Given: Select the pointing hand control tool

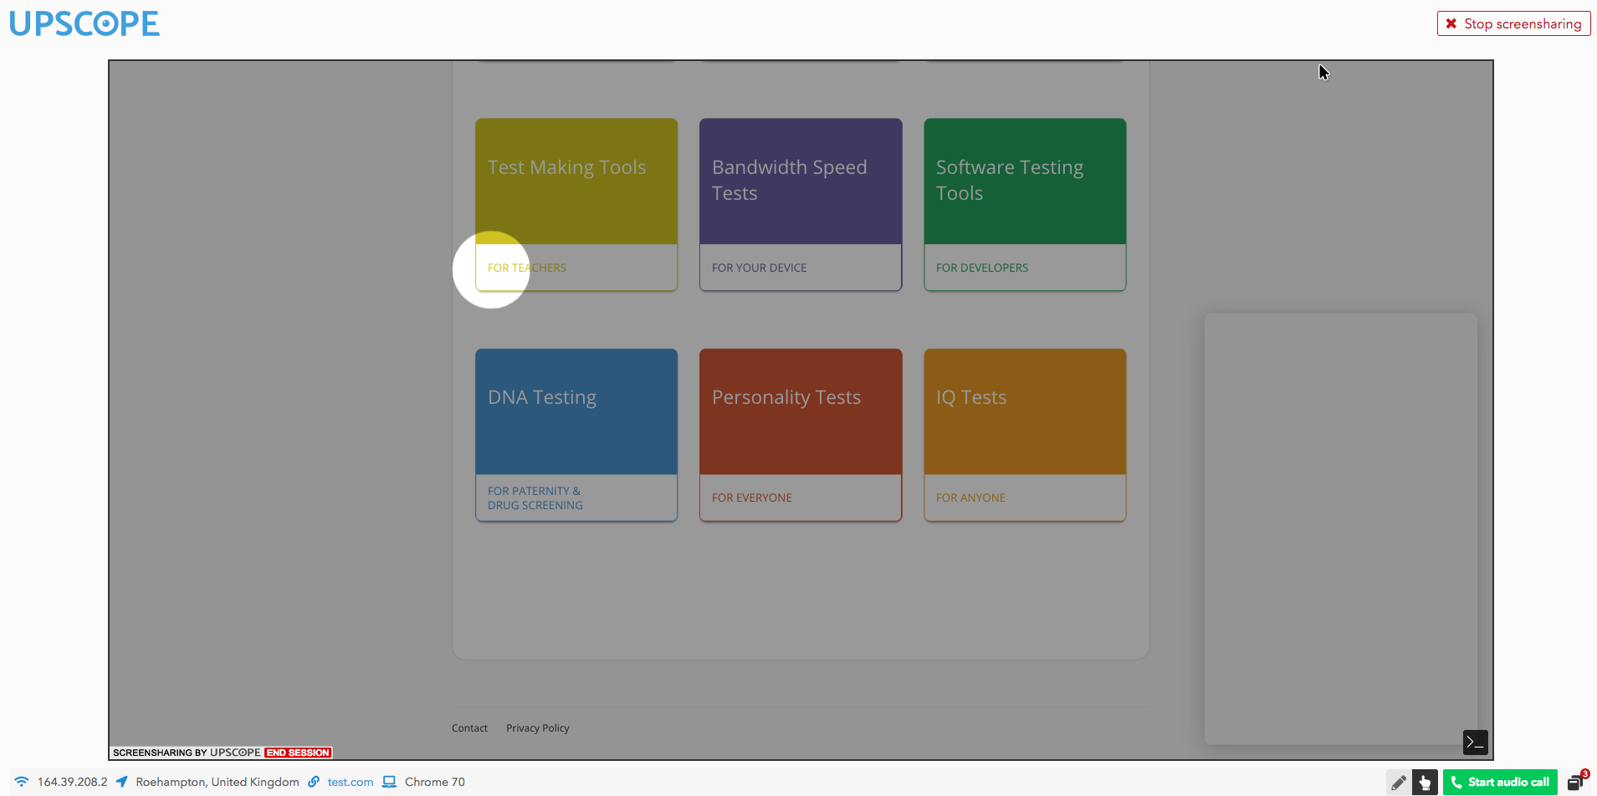Looking at the screenshot, I should (x=1425, y=783).
